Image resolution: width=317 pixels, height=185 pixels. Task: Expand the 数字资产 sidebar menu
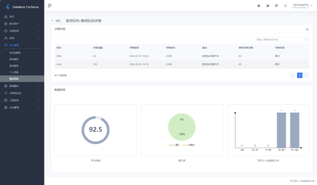click(22, 24)
